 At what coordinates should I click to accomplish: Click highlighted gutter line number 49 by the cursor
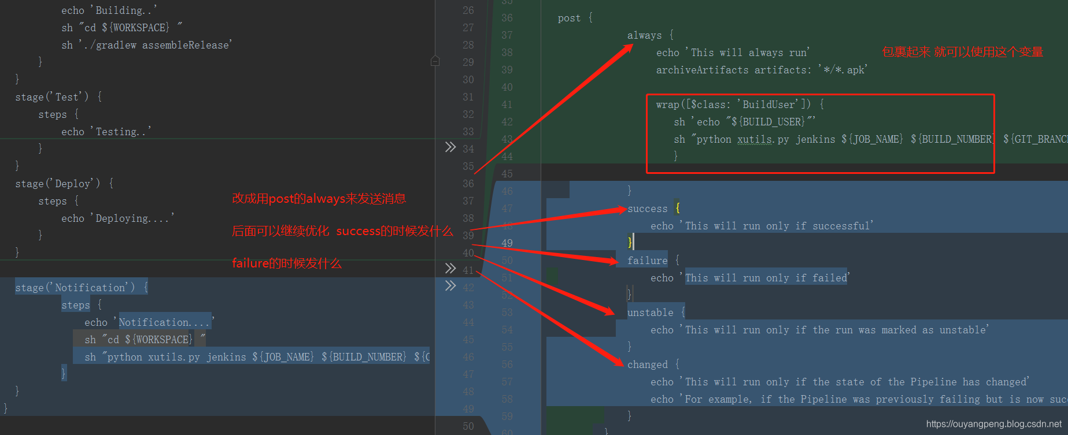point(507,243)
